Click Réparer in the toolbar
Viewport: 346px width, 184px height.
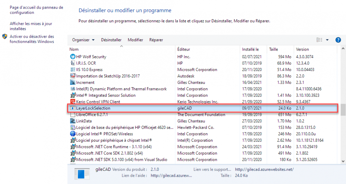point(156,40)
